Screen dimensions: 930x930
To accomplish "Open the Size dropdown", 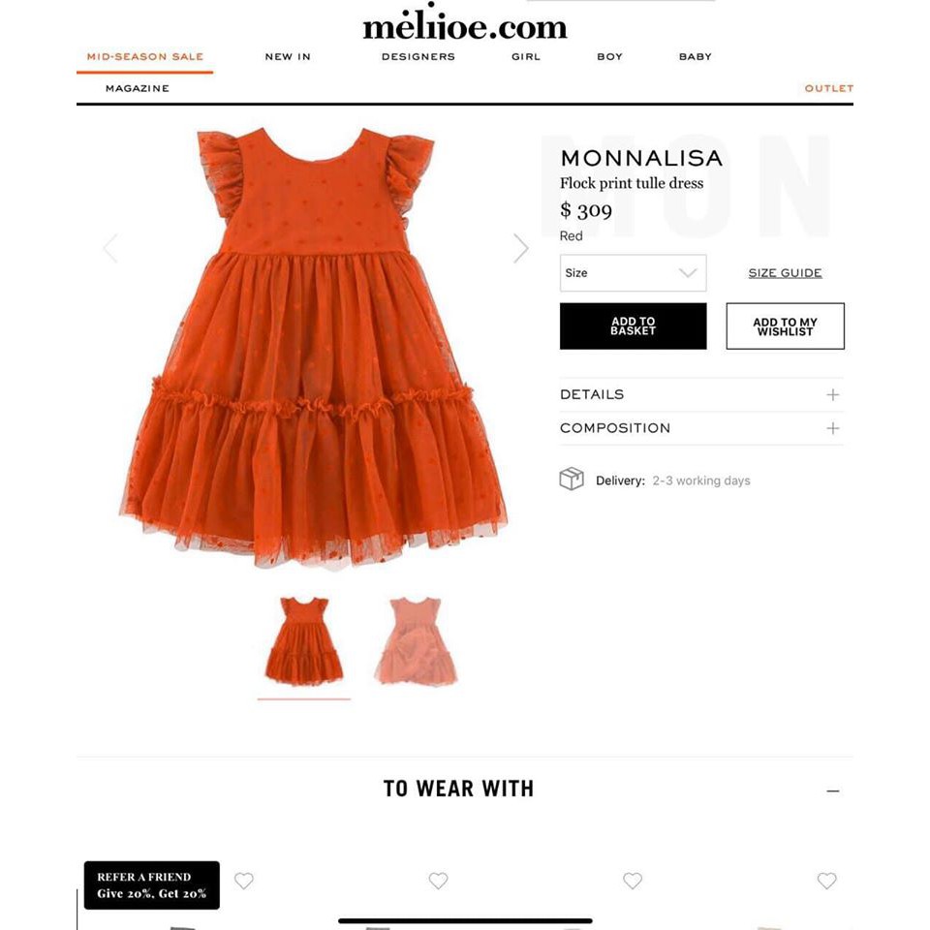I will (633, 273).
